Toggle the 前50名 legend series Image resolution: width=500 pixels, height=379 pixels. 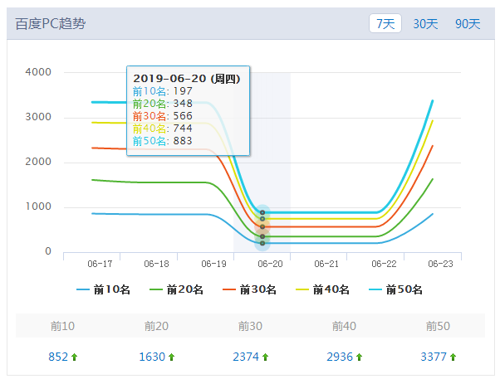pyautogui.click(x=395, y=289)
